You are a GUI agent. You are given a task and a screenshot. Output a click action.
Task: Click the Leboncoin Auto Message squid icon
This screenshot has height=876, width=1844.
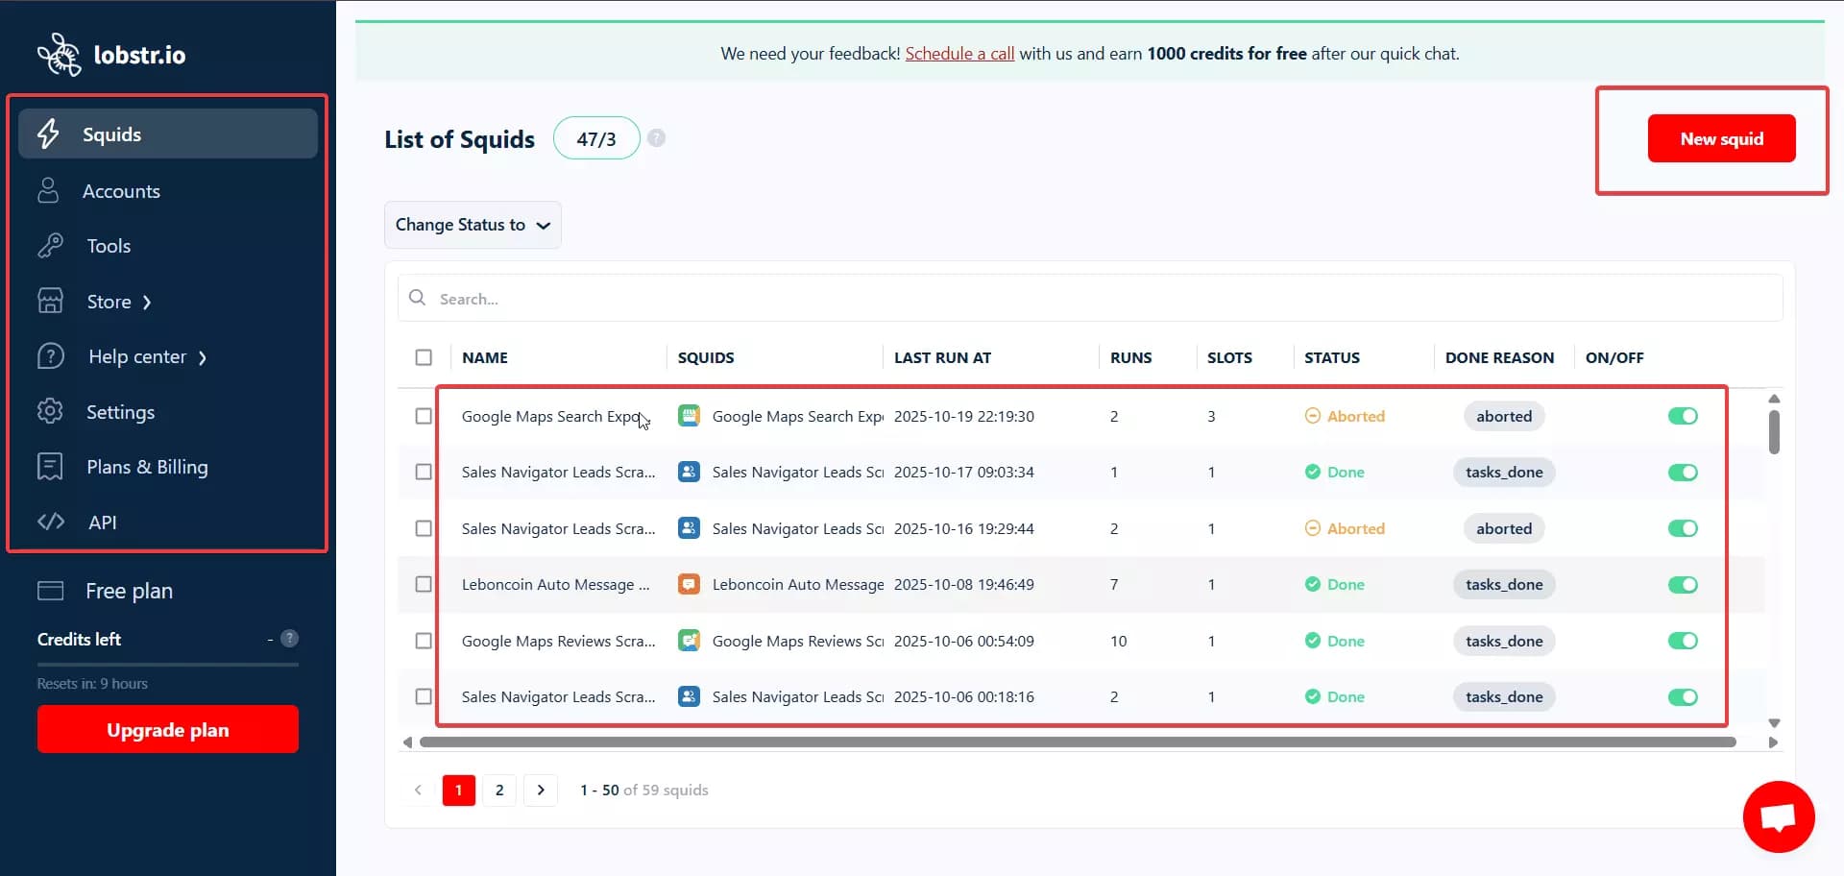click(689, 584)
